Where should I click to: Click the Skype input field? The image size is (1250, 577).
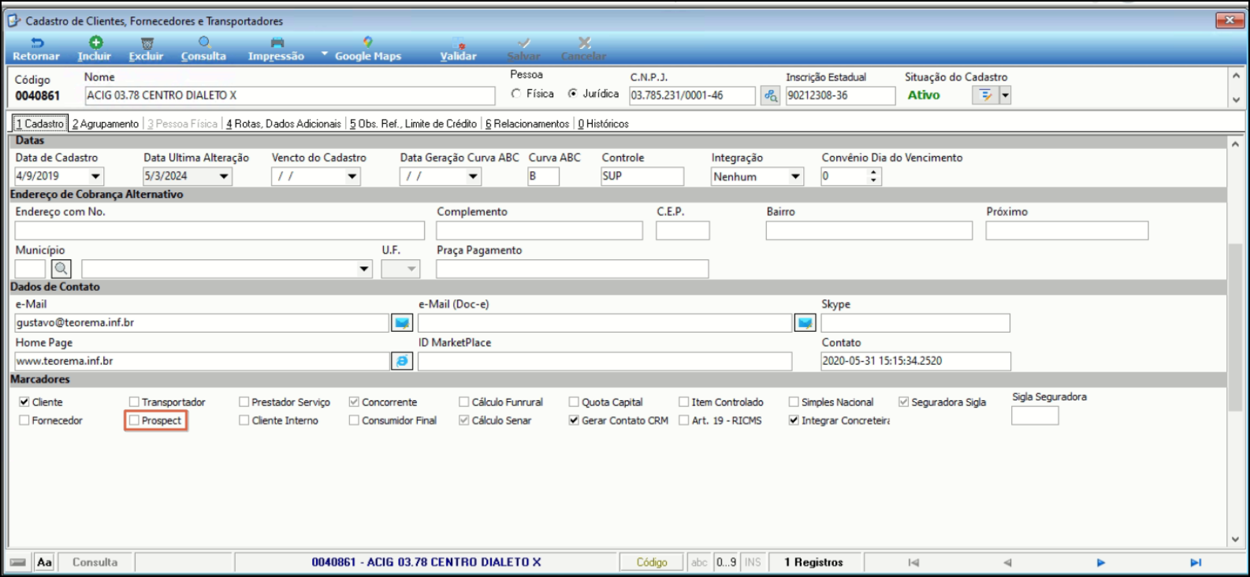click(x=915, y=322)
